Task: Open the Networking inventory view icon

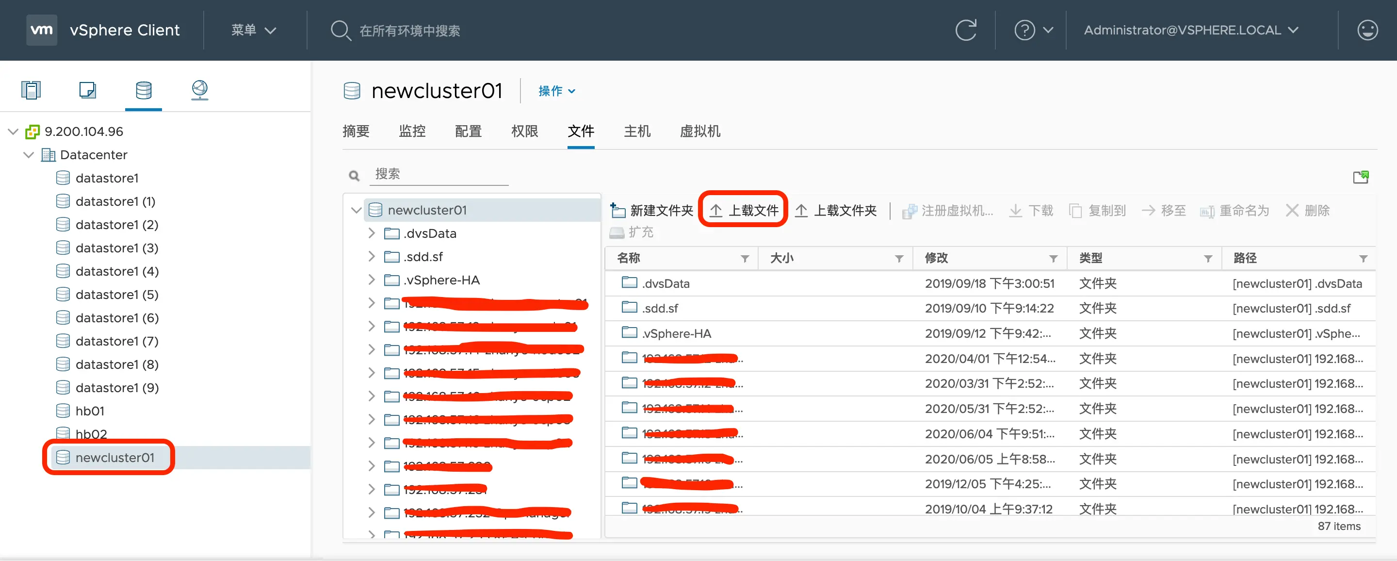Action: [x=199, y=89]
